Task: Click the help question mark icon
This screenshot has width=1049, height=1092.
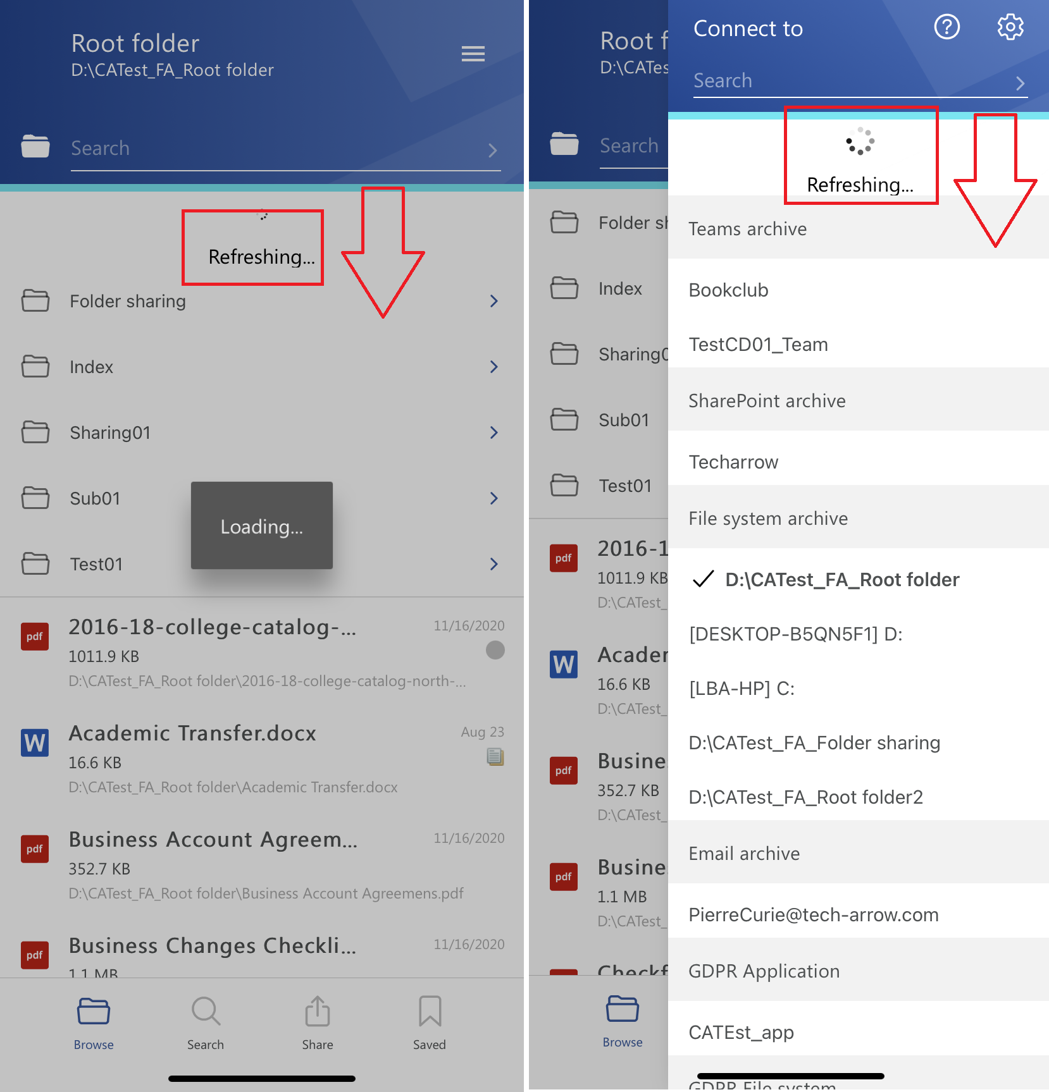Action: (x=947, y=27)
